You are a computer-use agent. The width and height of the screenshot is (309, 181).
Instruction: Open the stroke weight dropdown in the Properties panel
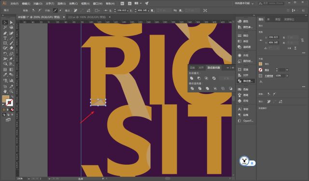[287, 70]
